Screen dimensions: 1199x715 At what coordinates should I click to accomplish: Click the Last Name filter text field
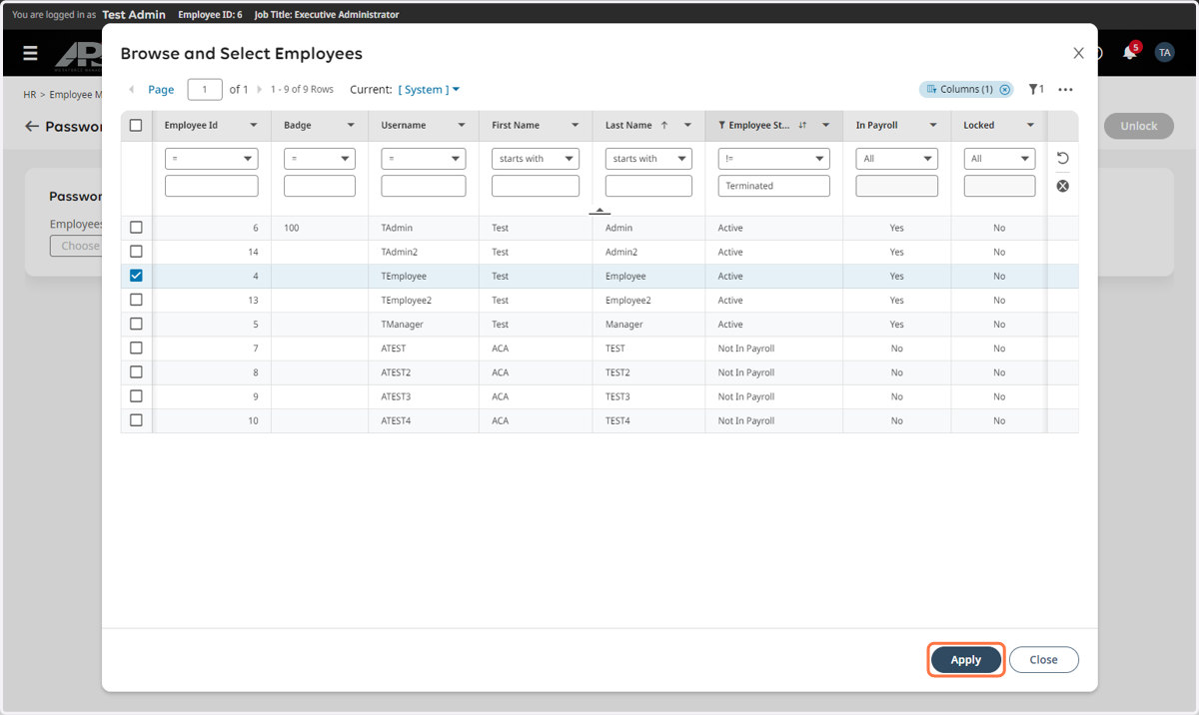coord(648,186)
